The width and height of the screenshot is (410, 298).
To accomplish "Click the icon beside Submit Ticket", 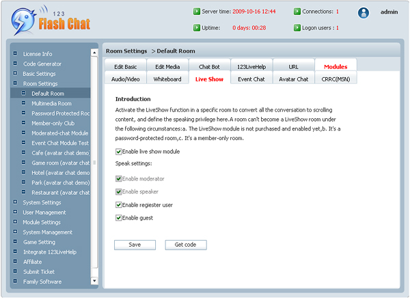I will tap(15, 271).
